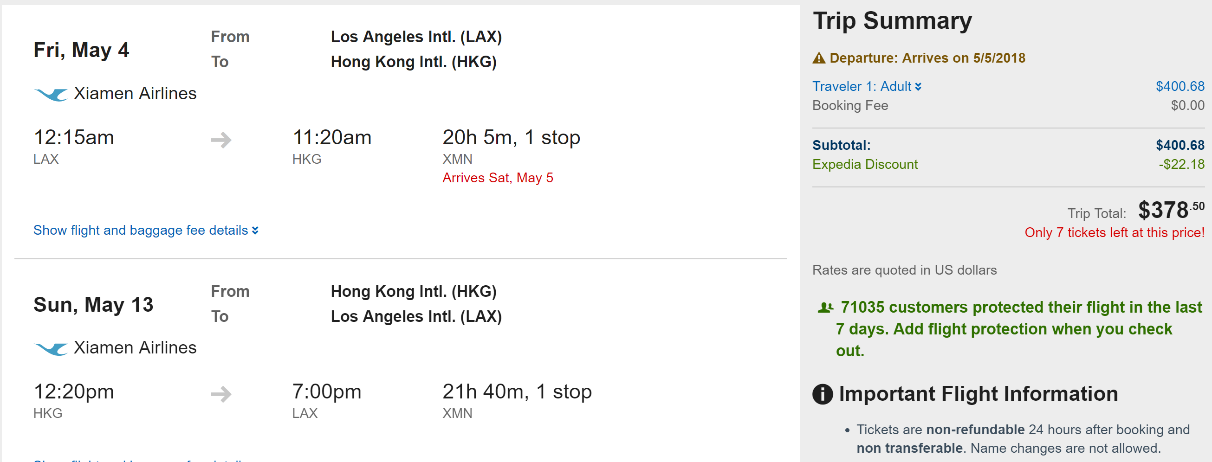Click Xiamen Airlines logo on May 13 flight
Image resolution: width=1212 pixels, height=462 pixels.
(x=51, y=348)
